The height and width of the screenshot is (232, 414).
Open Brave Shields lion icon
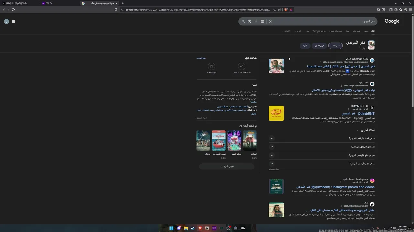pyautogui.click(x=286, y=10)
